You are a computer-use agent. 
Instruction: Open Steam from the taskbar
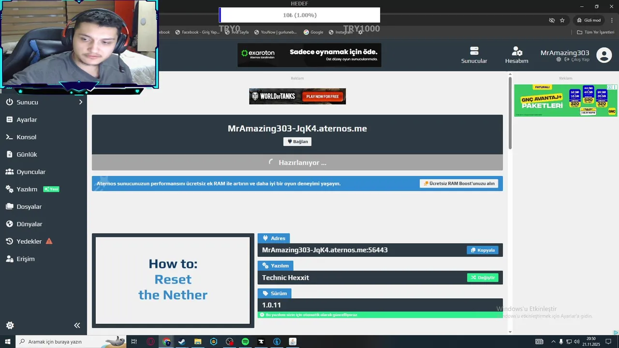coord(182,342)
